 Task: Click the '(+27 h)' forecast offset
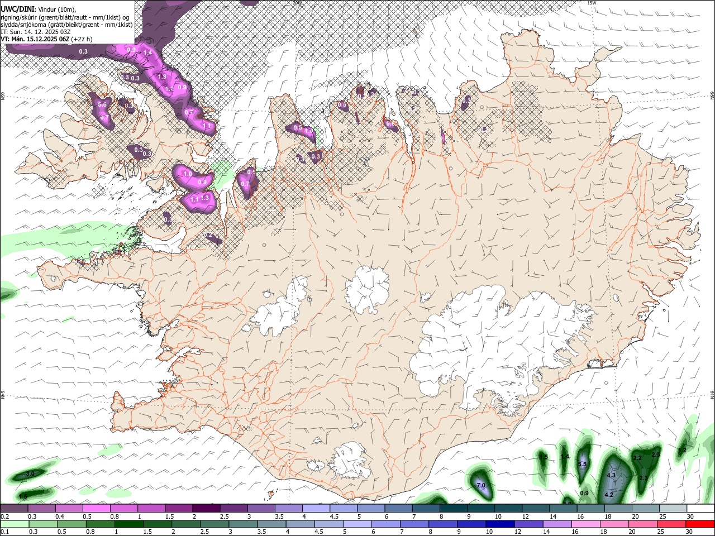tap(82, 39)
